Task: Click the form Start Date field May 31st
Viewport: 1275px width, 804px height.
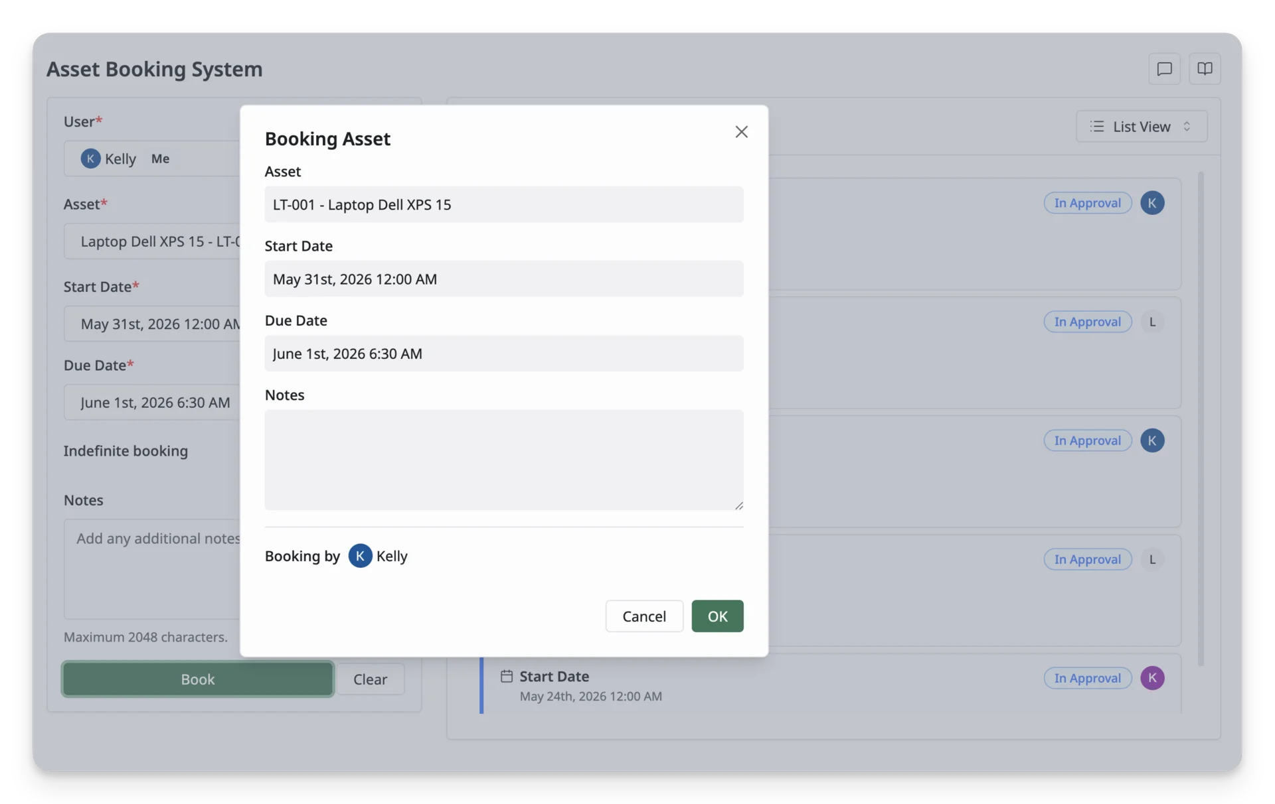Action: tap(152, 323)
